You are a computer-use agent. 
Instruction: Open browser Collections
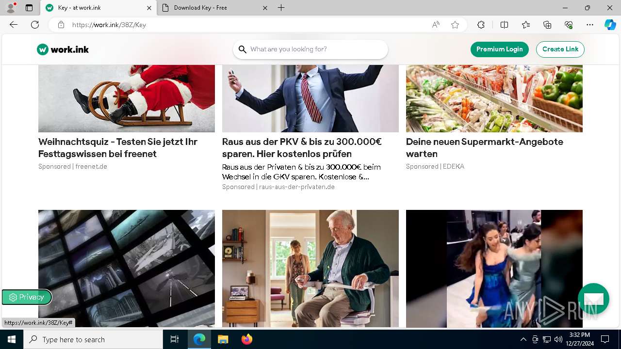547,25
